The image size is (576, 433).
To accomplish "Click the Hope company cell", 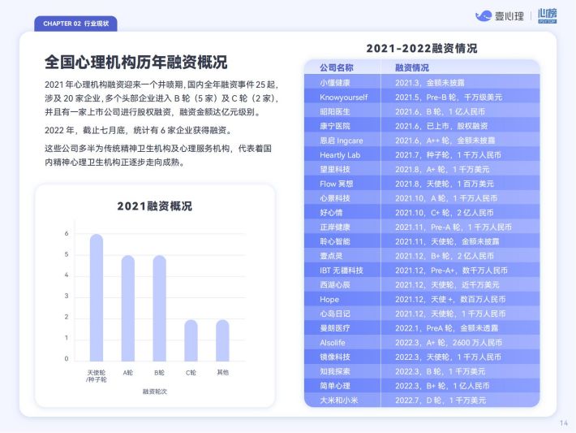I will click(329, 299).
